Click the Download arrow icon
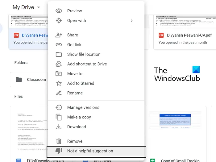Viewport: 216px width, 162px height. click(59, 127)
